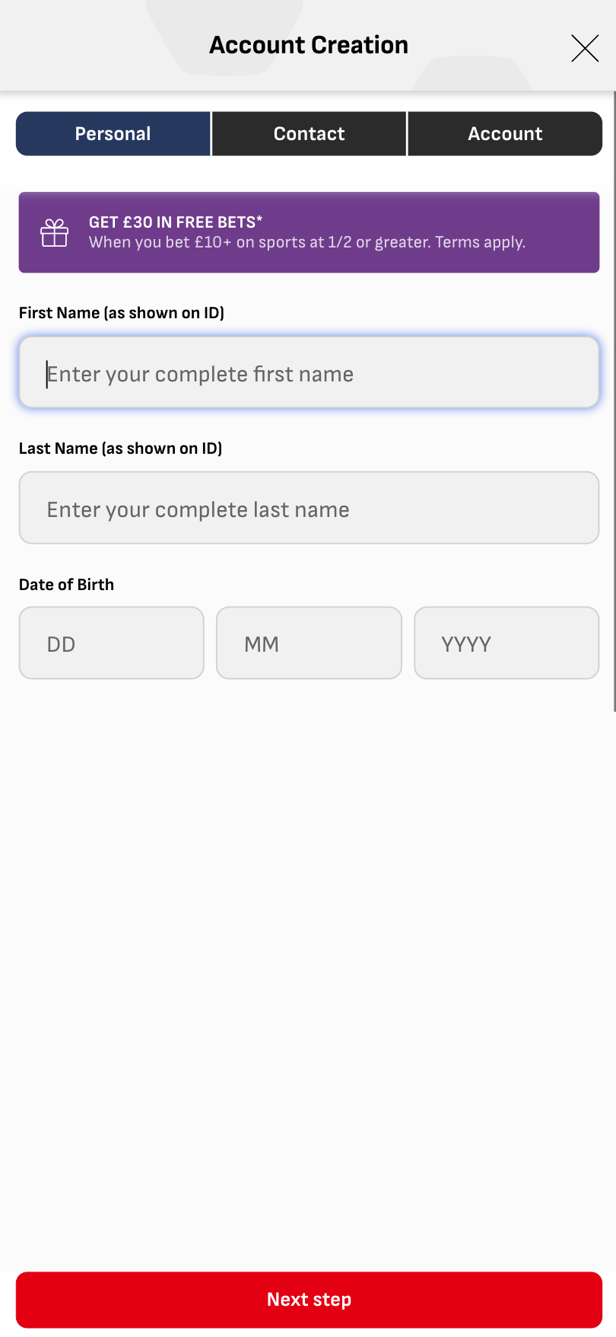The image size is (616, 1337).
Task: Click the Date of Birth label
Action: [67, 585]
